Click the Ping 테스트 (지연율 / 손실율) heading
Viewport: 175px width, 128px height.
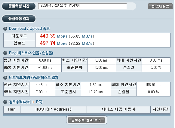[31, 53]
